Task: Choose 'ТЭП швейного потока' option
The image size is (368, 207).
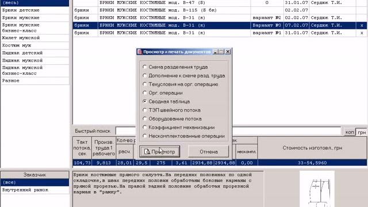Action: (x=171, y=110)
